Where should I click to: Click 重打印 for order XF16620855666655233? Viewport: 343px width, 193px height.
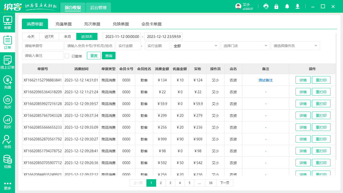point(321,127)
